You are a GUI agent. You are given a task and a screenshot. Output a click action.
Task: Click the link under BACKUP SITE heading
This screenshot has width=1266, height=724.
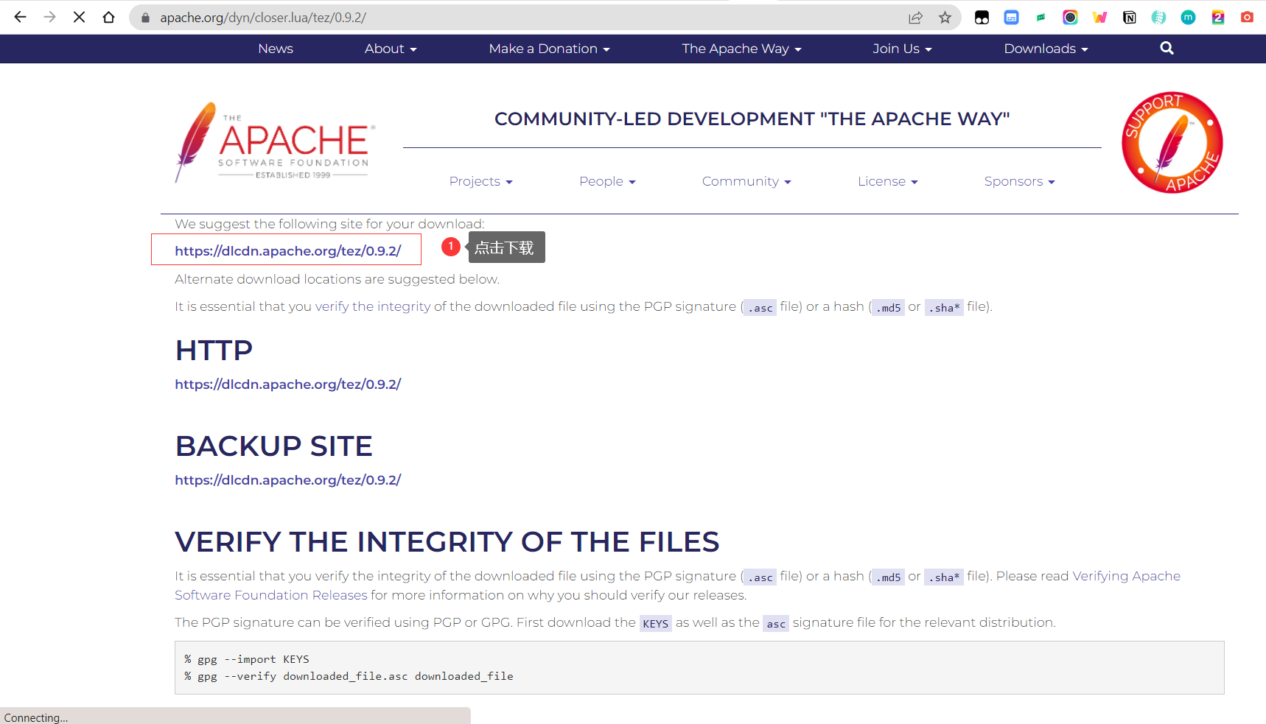point(287,479)
